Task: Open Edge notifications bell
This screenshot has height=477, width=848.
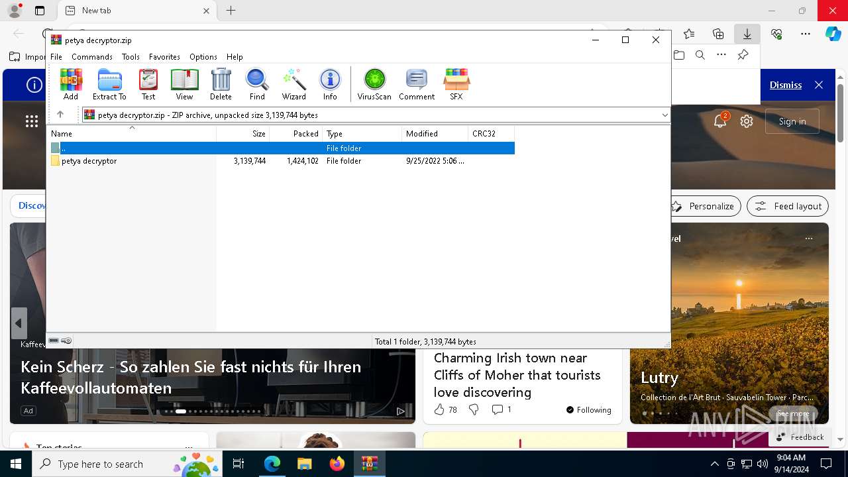Action: 720,121
